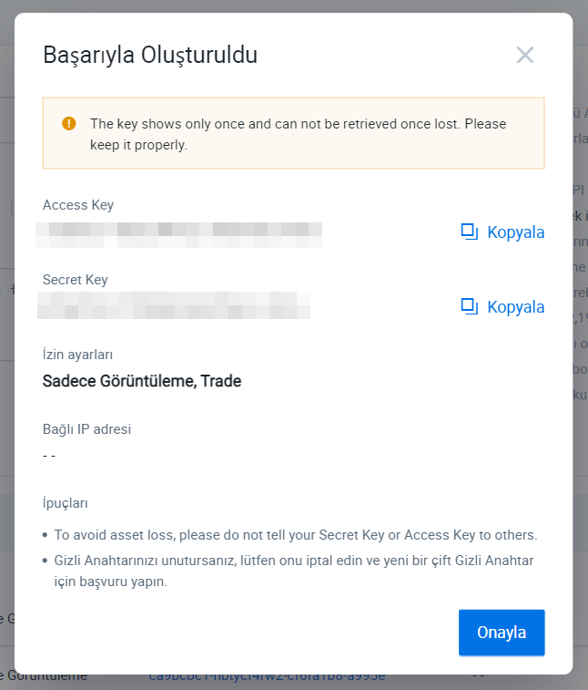Click the İpuçları tips heading
The image size is (588, 690).
66,503
